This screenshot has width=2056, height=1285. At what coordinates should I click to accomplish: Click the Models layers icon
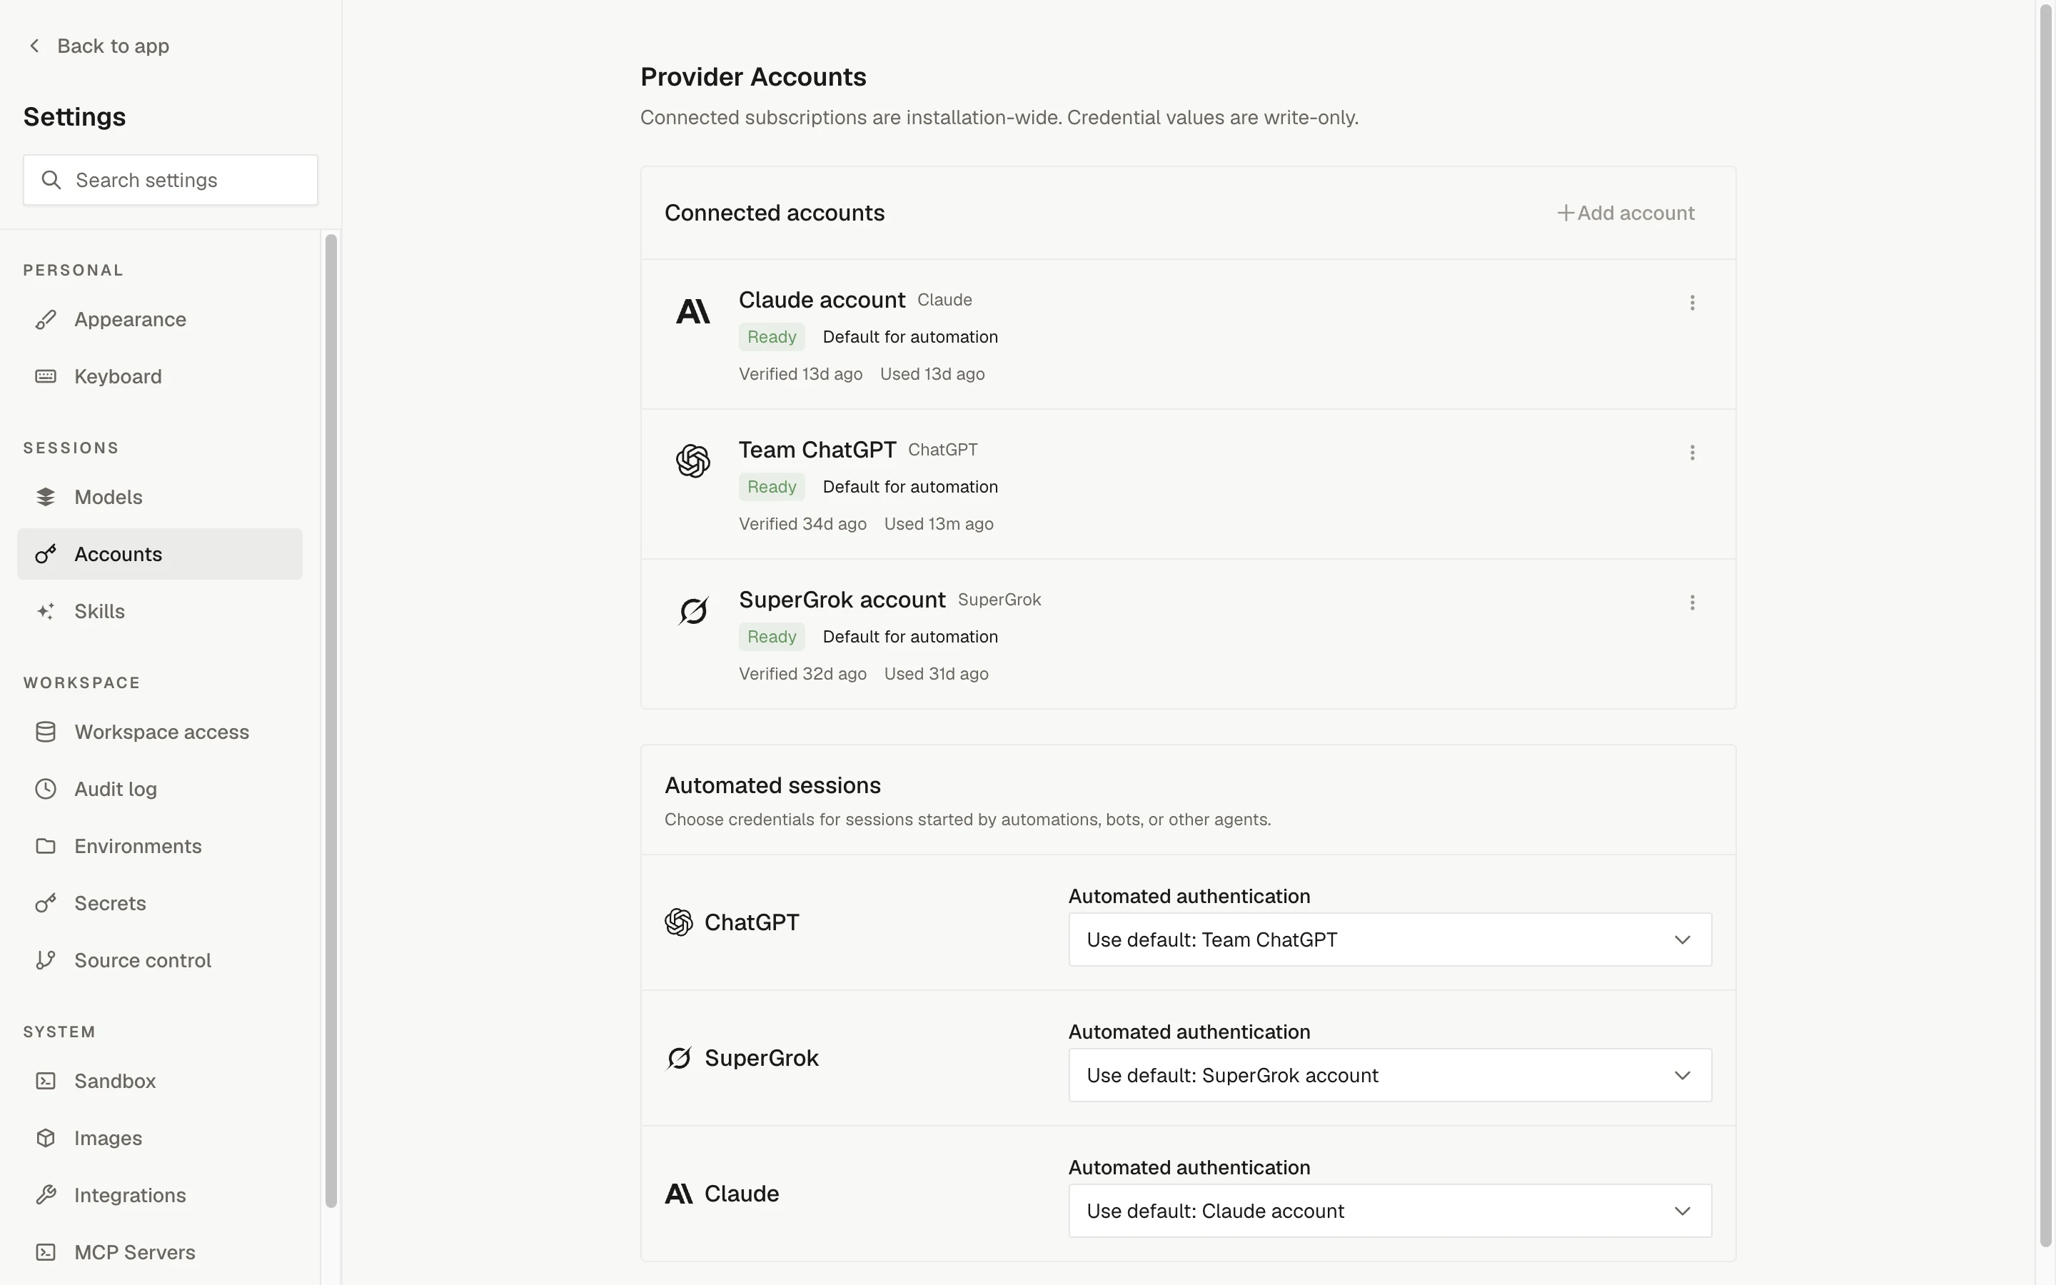tap(46, 497)
